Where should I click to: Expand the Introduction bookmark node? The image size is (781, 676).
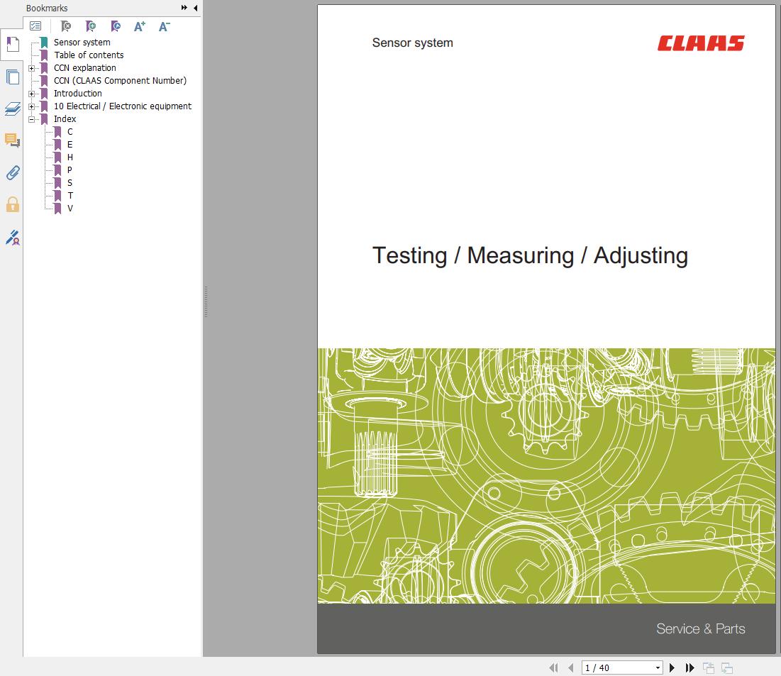tap(32, 94)
